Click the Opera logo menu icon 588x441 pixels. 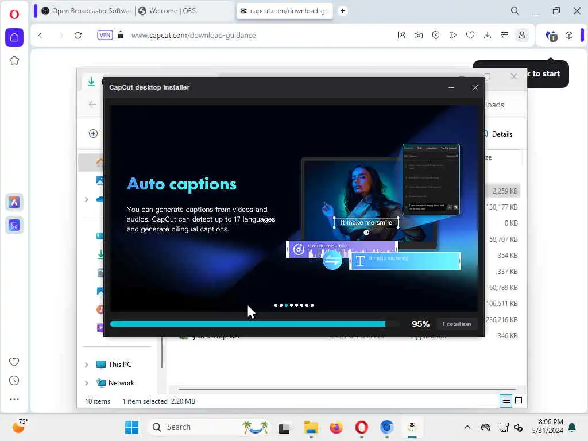[x=14, y=14]
